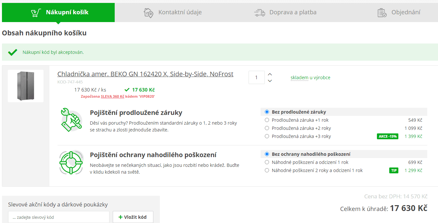
Task: Click the skladem availability link
Action: (x=299, y=78)
